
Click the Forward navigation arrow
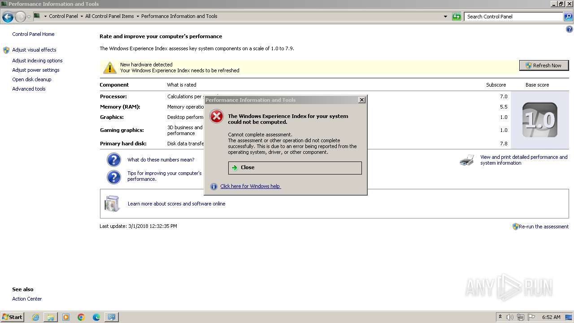pyautogui.click(x=20, y=17)
